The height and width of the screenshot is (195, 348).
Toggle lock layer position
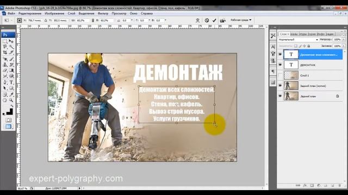click(304, 46)
